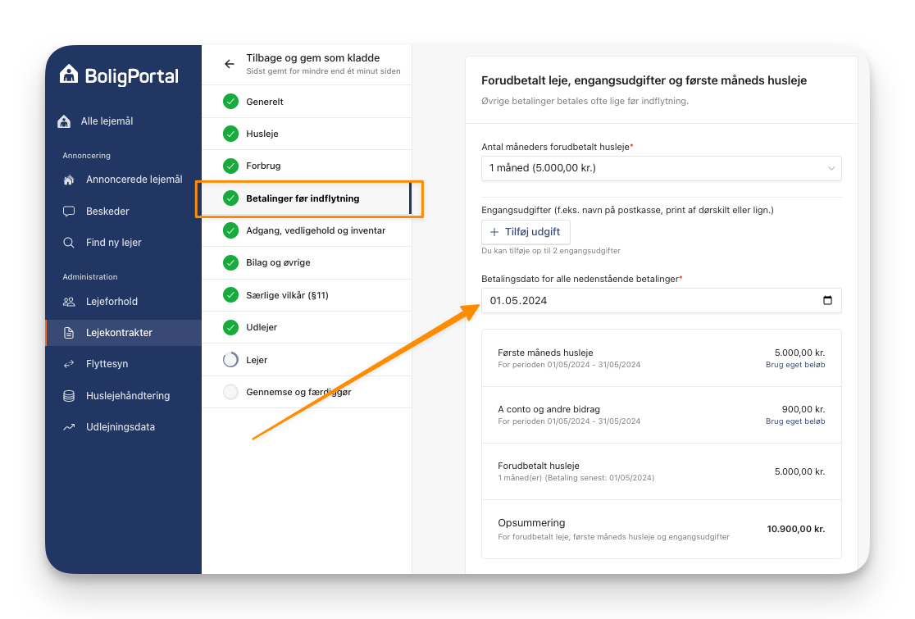Select the Betalinger før indflytning step
The width and height of the screenshot is (915, 619).
(x=307, y=198)
